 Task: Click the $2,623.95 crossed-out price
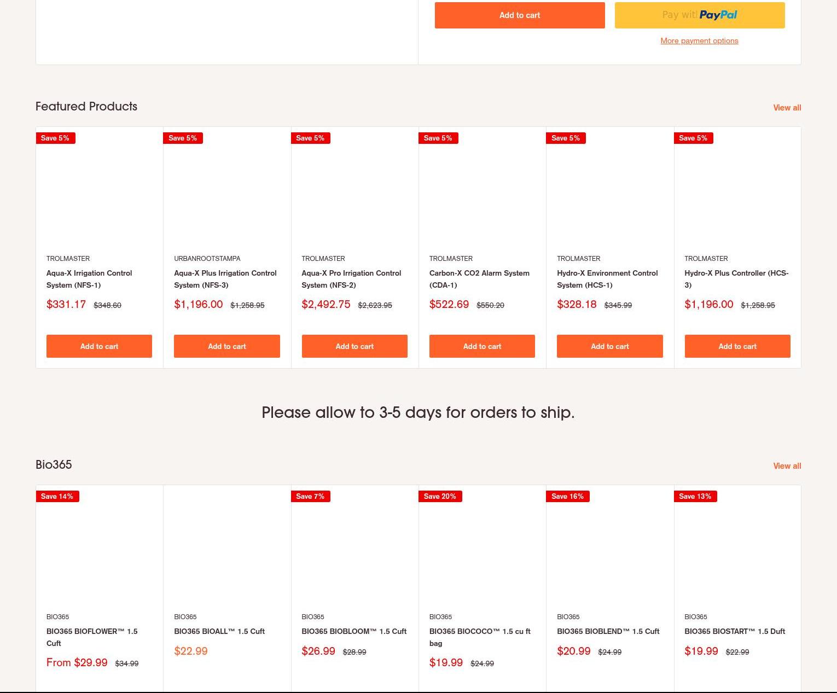(x=375, y=305)
